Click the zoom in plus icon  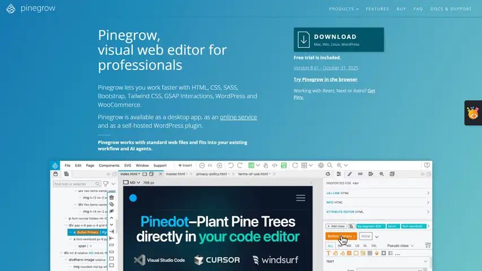click(x=219, y=165)
